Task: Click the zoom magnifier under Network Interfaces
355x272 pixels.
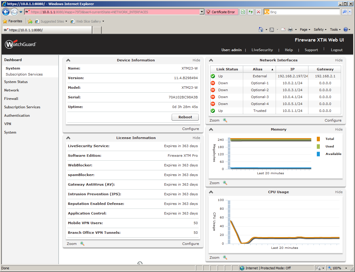Action: [x=225, y=120]
